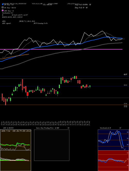Click the green +DY line in ADX panel
The height and width of the screenshot is (171, 129).
[15, 144]
